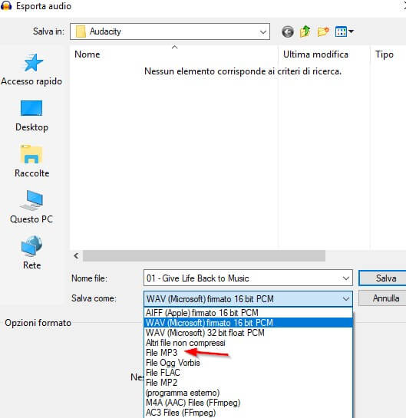This screenshot has width=406, height=418.
Task: Click the Annulla button
Action: [x=383, y=298]
